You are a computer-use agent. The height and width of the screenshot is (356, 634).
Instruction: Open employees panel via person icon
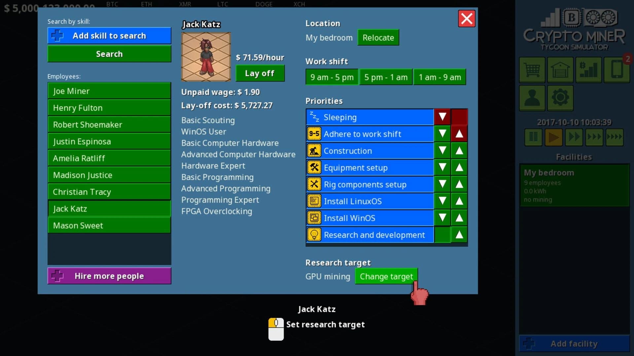coord(532,98)
